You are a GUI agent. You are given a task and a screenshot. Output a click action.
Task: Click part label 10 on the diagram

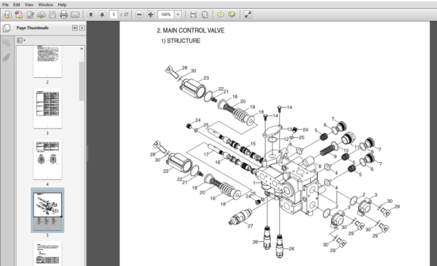click(346, 150)
